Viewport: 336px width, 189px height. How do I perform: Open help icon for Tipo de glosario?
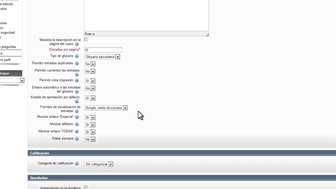(77, 56)
